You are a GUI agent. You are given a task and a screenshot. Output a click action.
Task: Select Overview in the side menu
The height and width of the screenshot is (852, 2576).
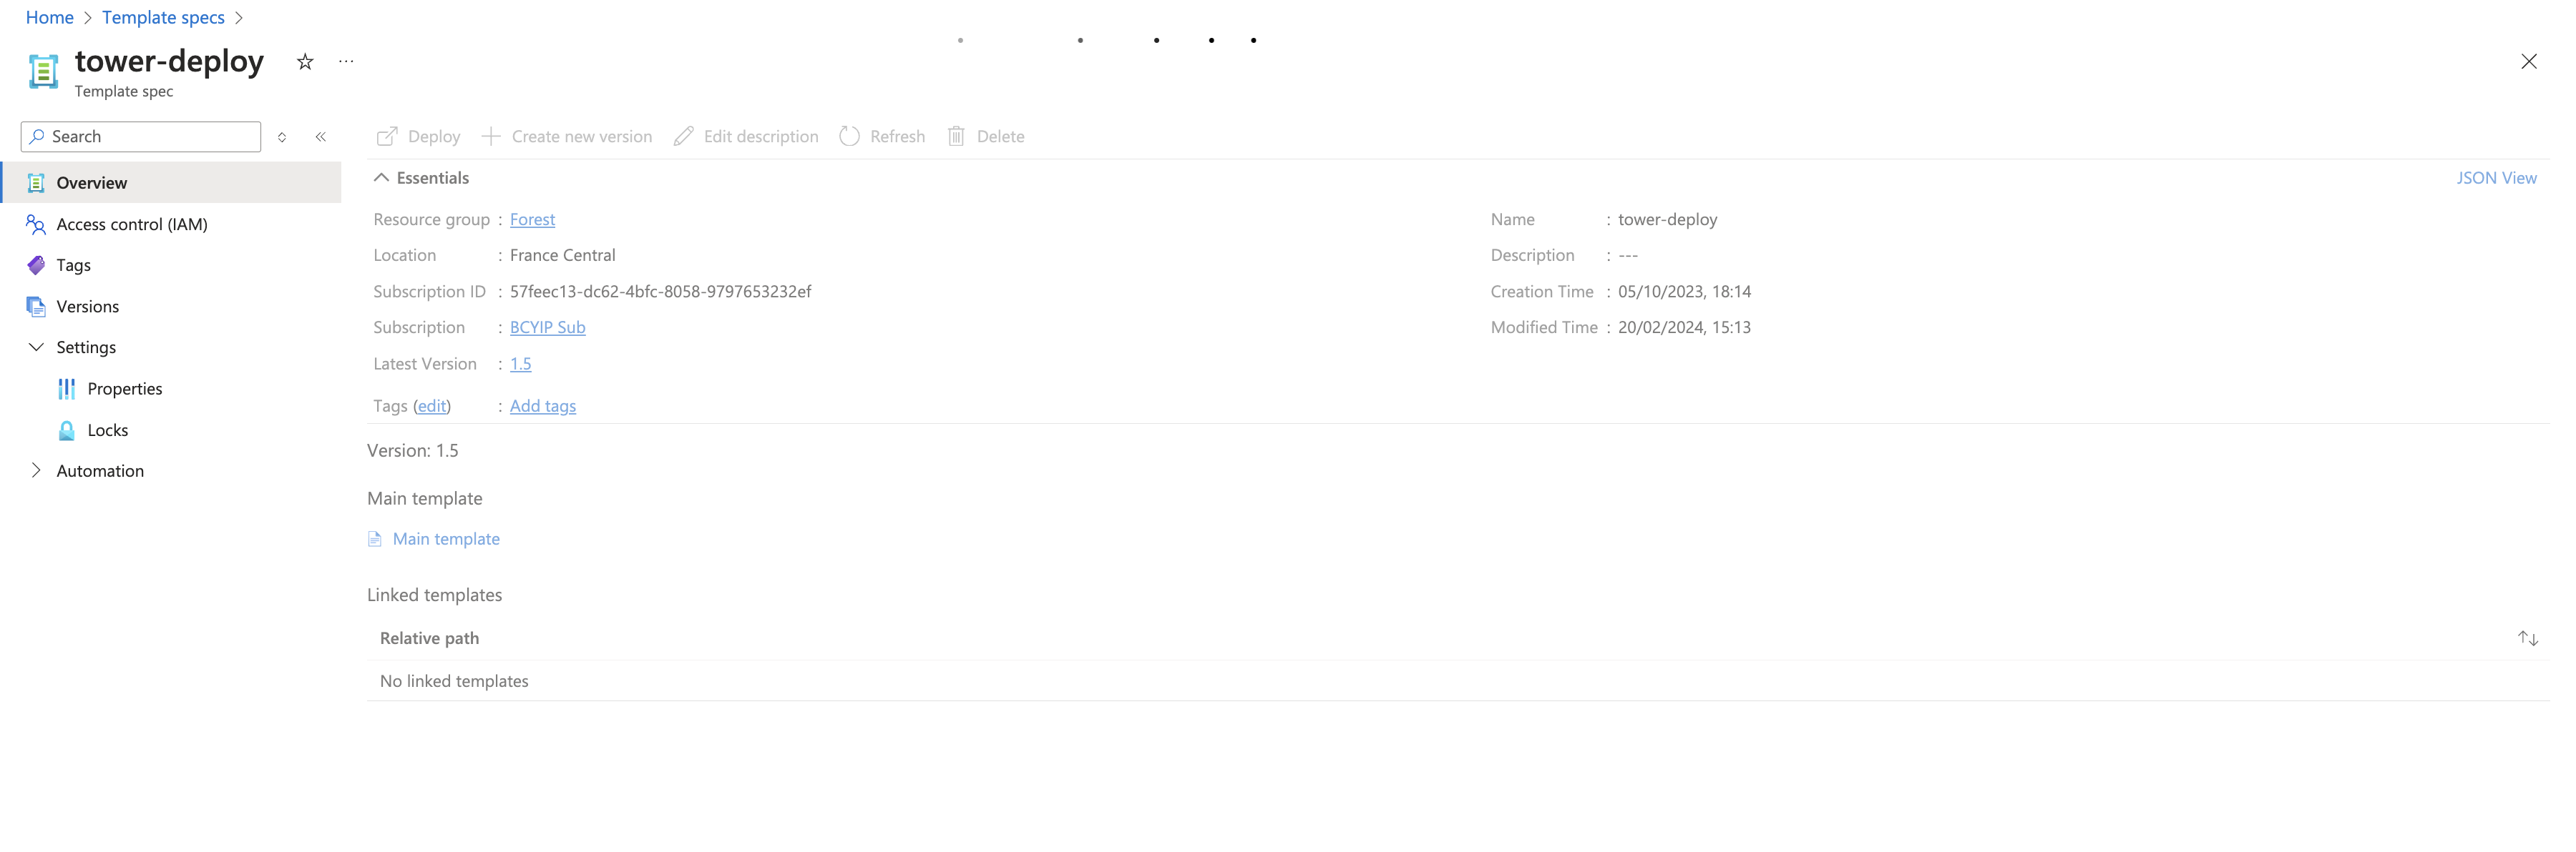(171, 183)
